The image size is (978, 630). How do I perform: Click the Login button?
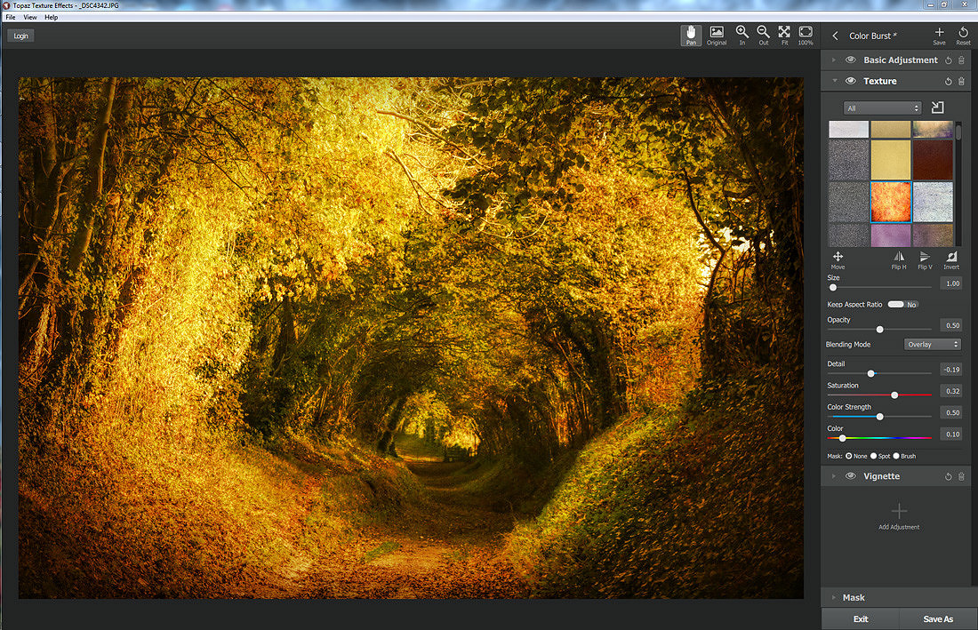coord(21,36)
